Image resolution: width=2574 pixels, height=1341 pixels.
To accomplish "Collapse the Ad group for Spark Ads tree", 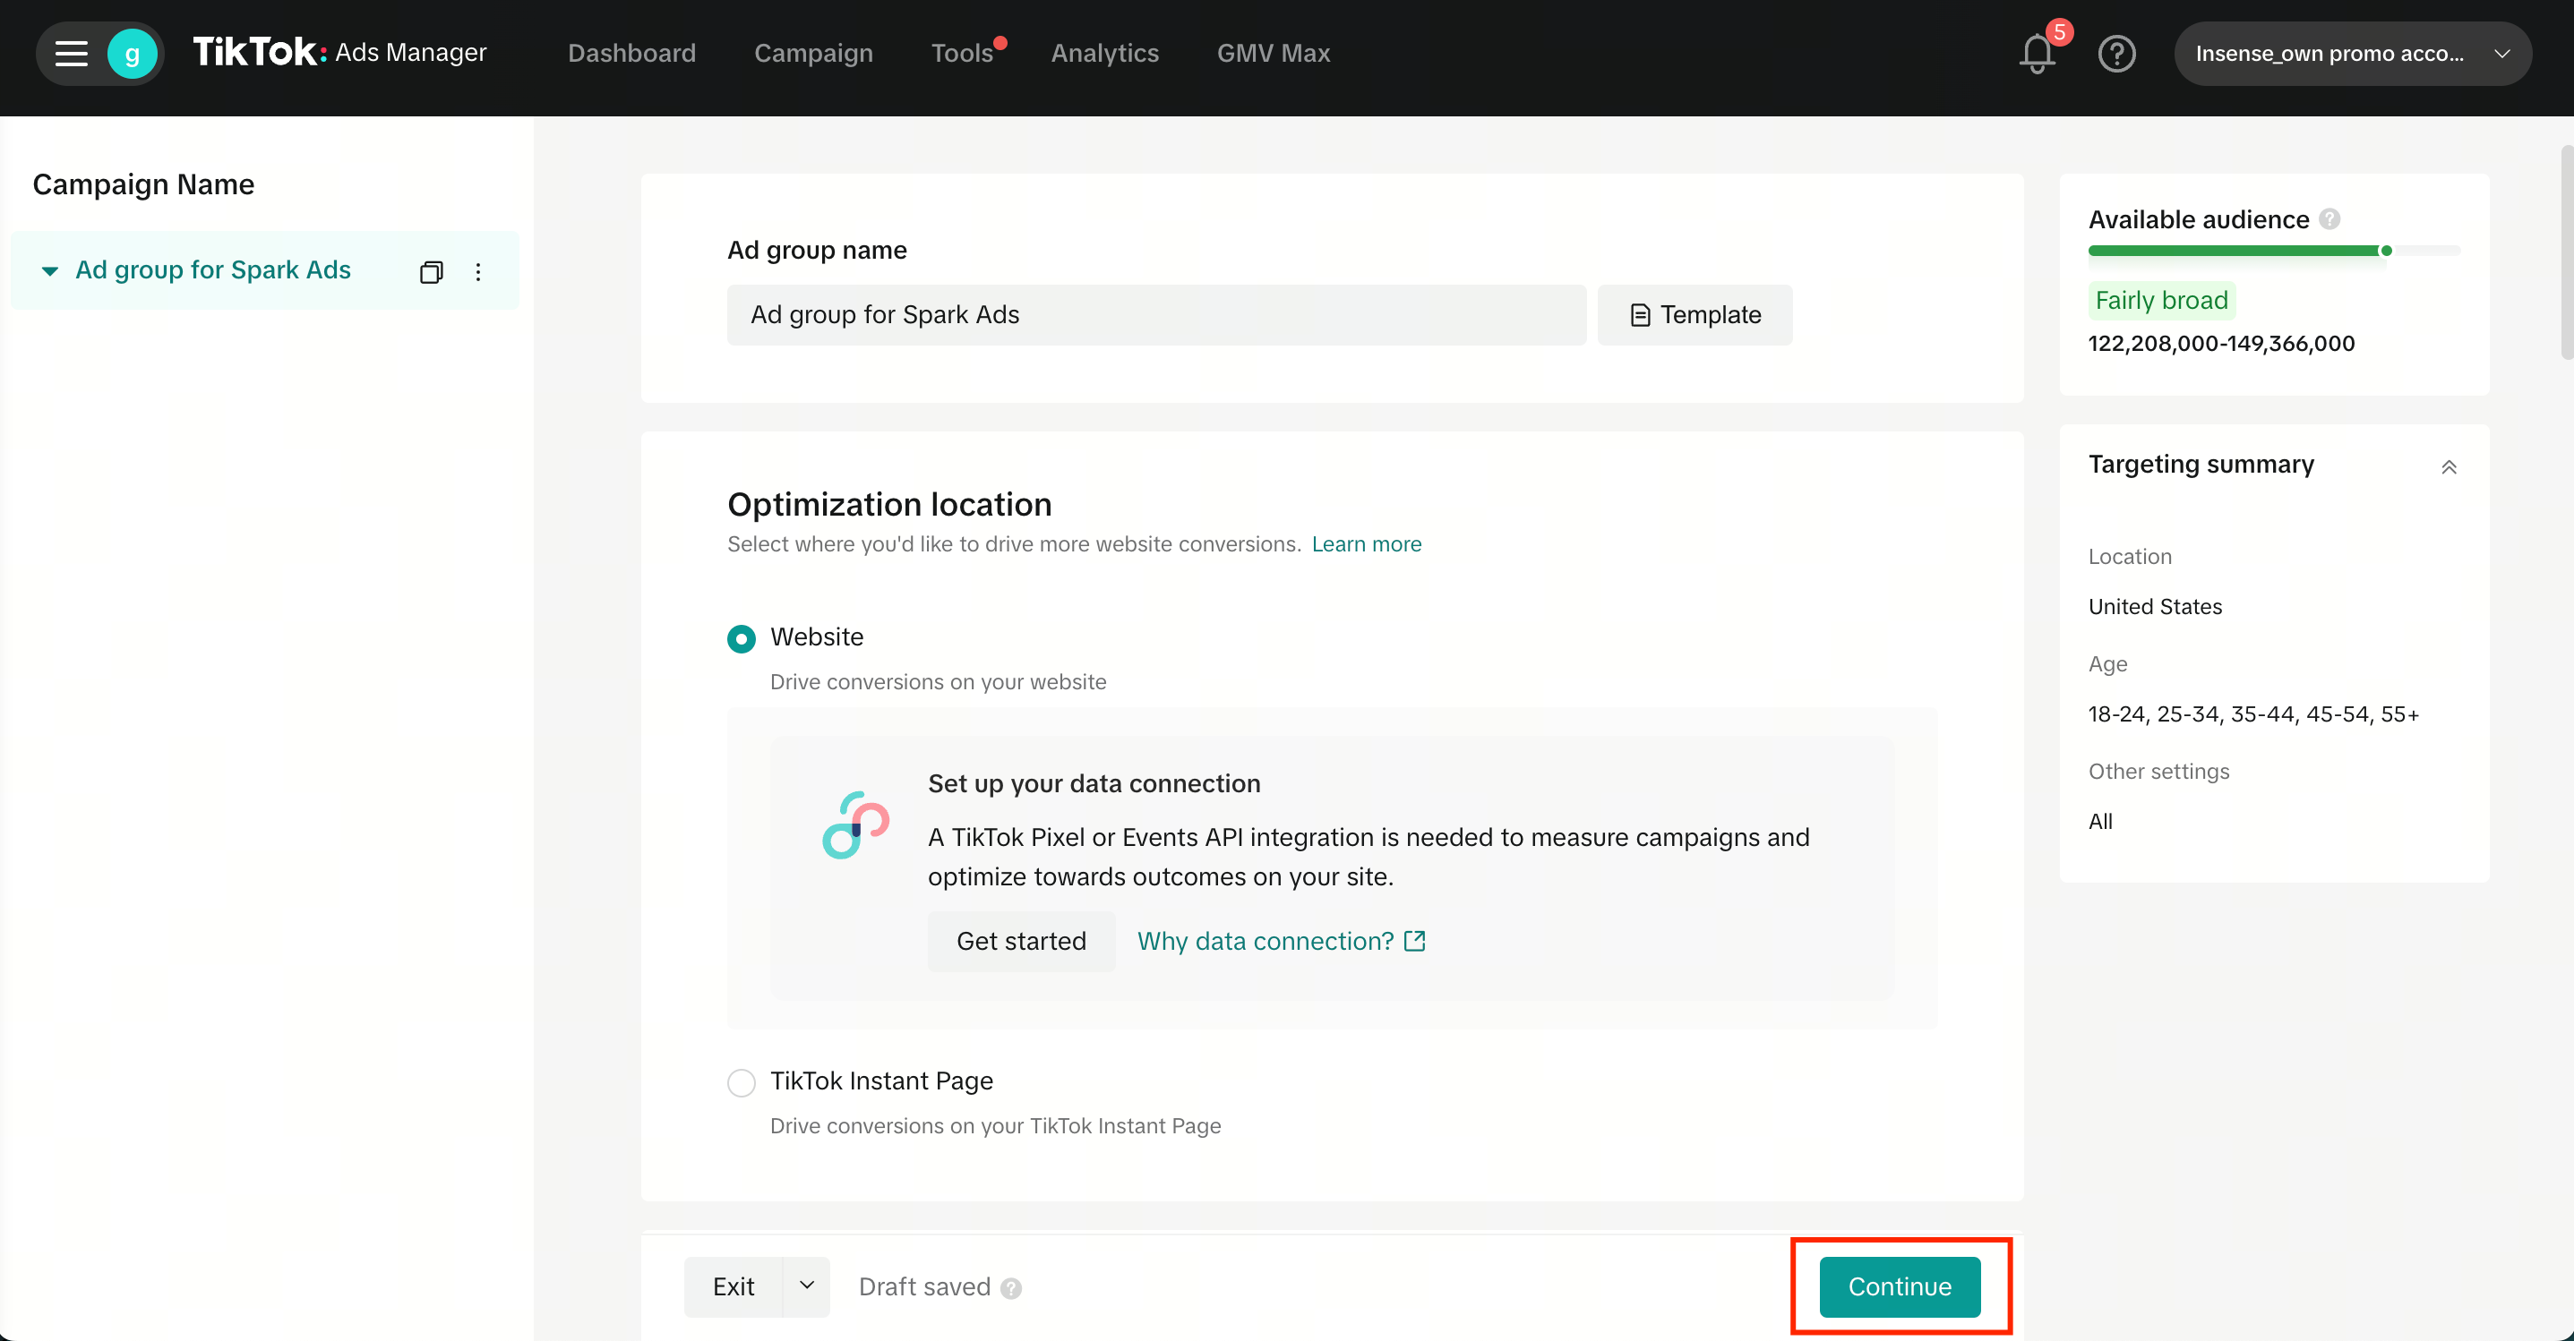I will pos(49,270).
